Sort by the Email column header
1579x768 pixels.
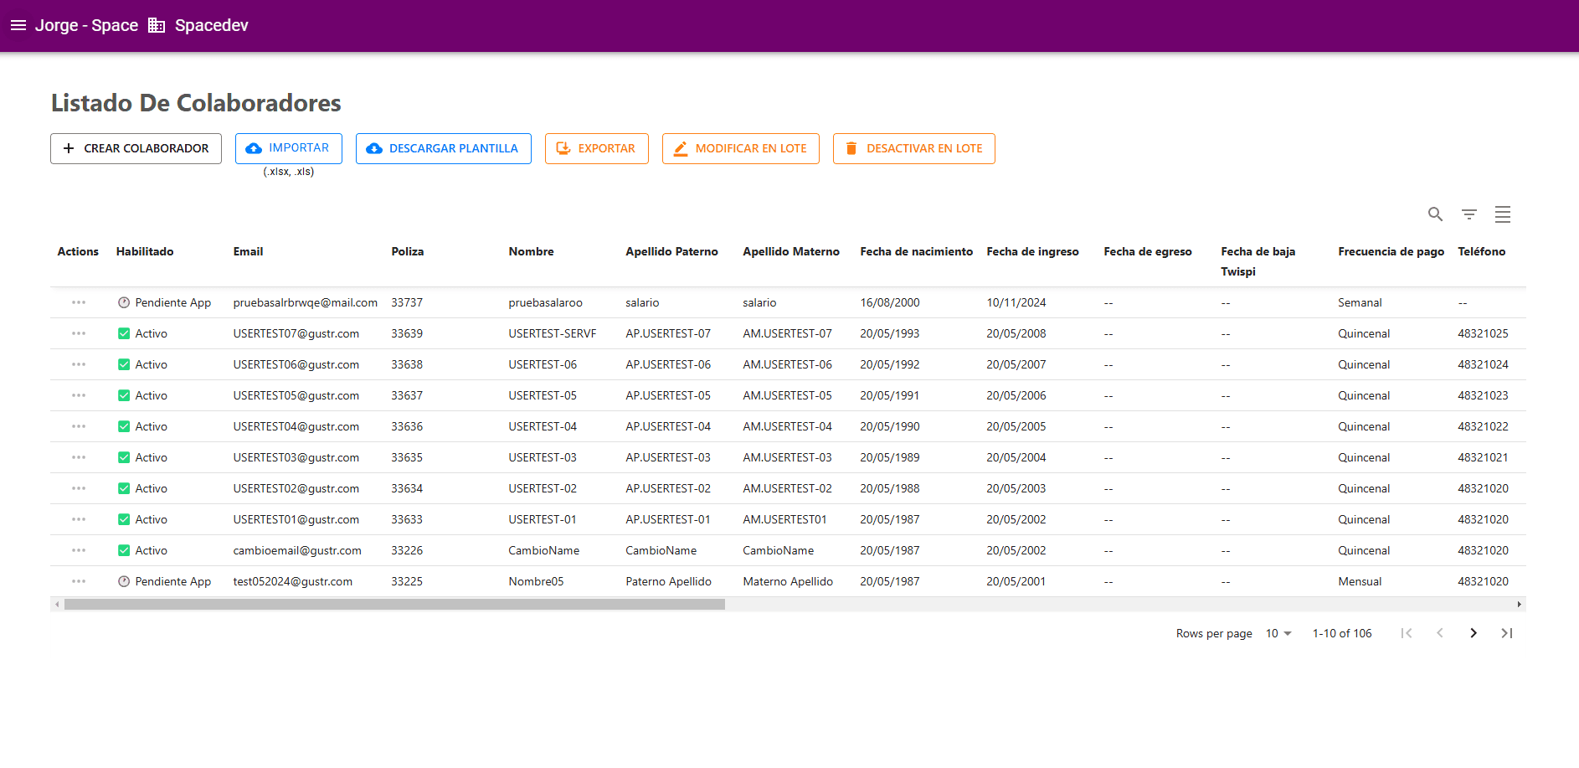tap(248, 251)
